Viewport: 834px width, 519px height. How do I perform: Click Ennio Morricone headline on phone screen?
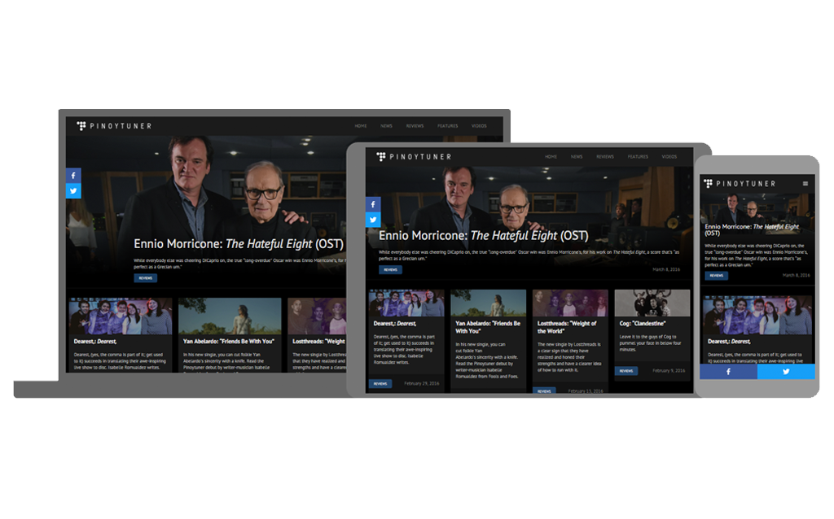coord(752,229)
